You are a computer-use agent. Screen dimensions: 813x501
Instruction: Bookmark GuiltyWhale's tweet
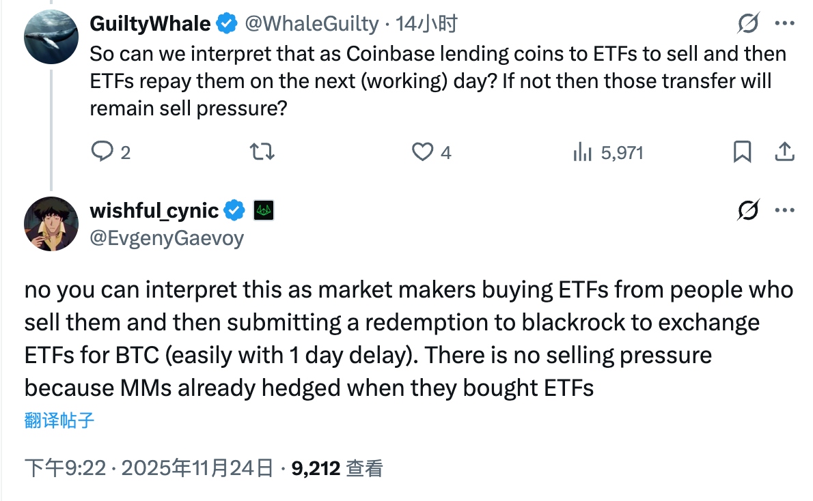744,152
